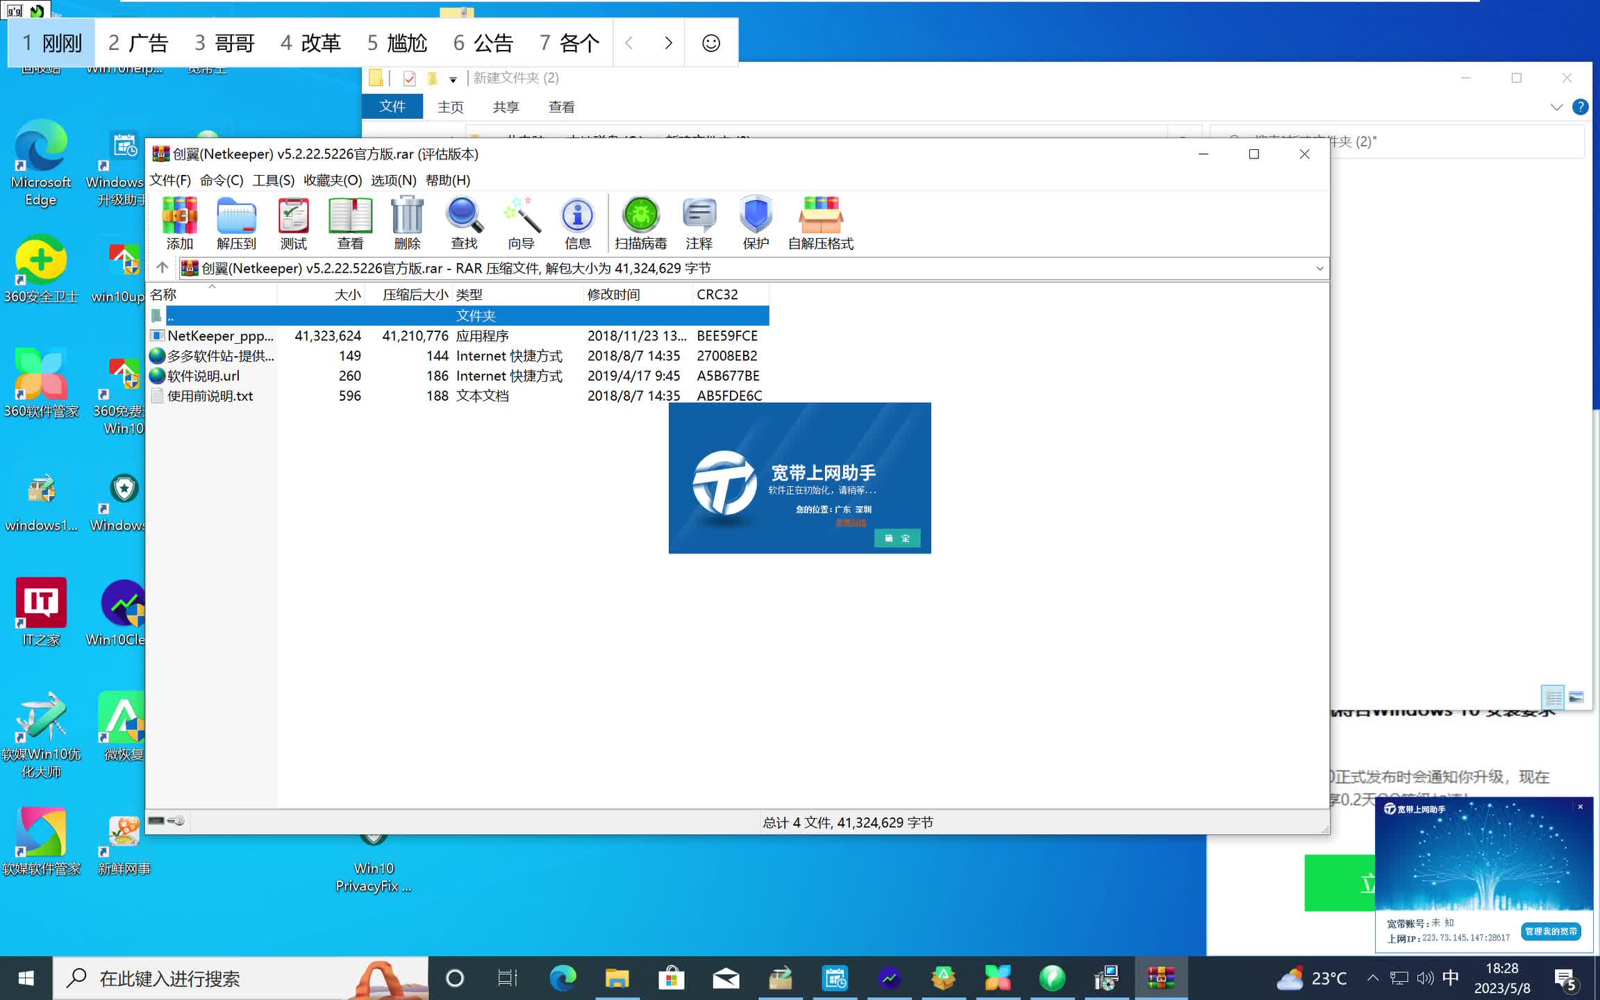Show archive Info (信息) icon
1600x1000 pixels.
(x=578, y=223)
